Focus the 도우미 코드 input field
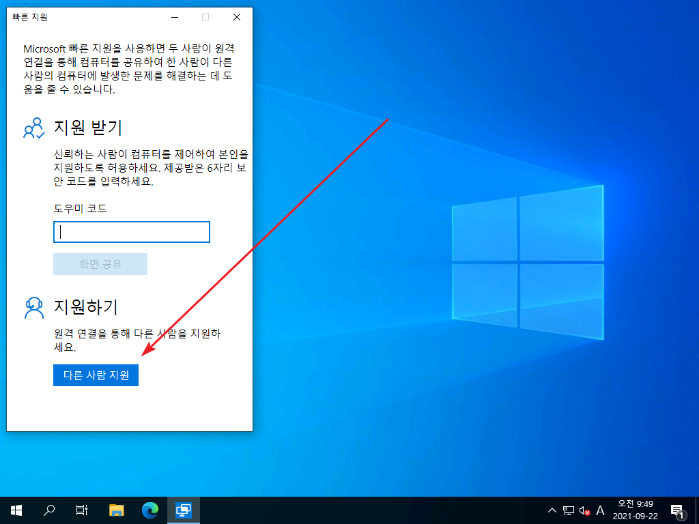The image size is (699, 524). pyautogui.click(x=132, y=232)
